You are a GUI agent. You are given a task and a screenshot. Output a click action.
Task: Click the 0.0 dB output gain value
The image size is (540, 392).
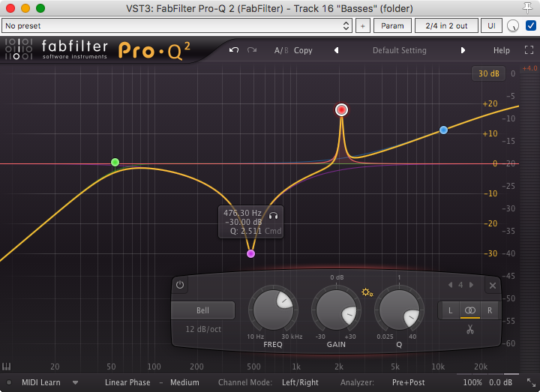[x=500, y=382]
